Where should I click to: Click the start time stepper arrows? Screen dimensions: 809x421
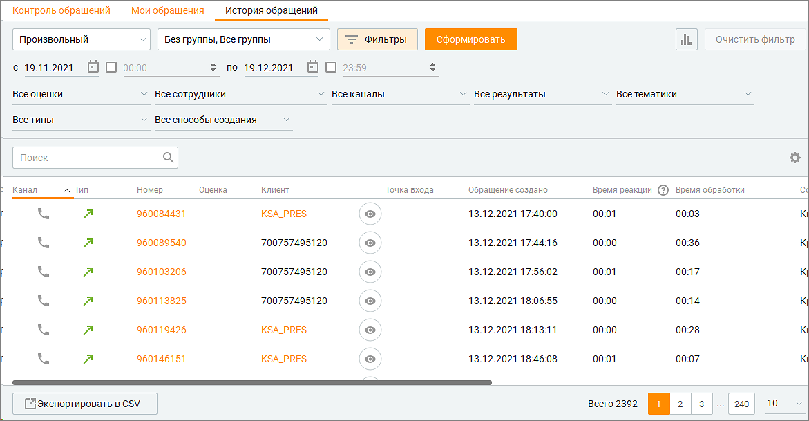213,67
